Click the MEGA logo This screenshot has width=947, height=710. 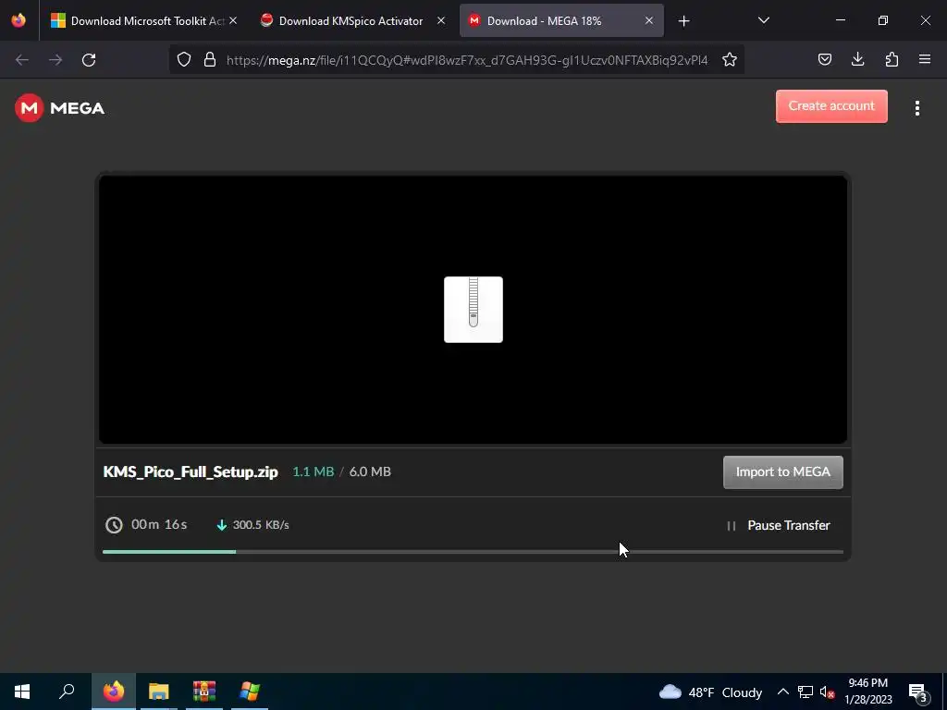coord(60,108)
